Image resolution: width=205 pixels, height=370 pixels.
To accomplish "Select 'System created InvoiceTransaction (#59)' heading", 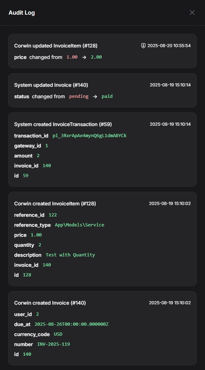I will click(x=63, y=124).
